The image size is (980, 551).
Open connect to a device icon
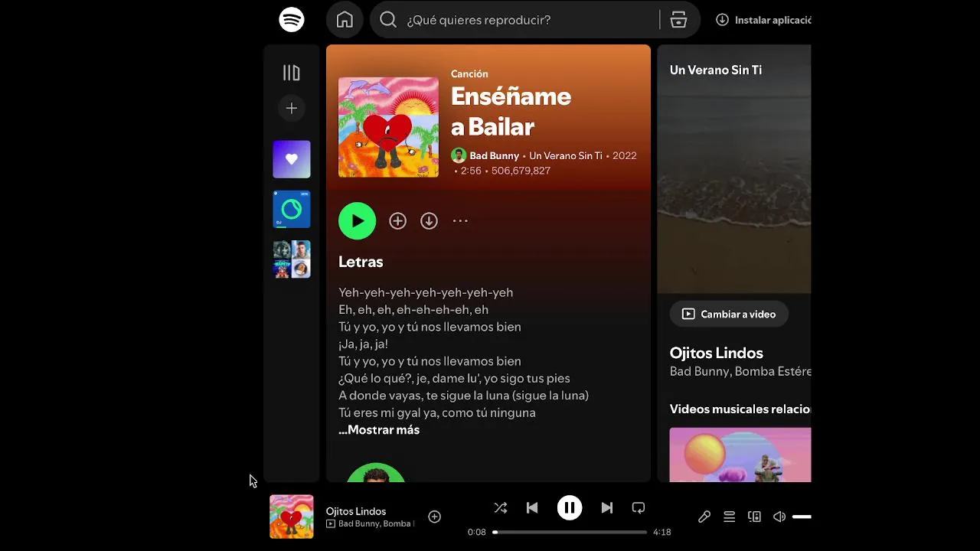tap(754, 517)
